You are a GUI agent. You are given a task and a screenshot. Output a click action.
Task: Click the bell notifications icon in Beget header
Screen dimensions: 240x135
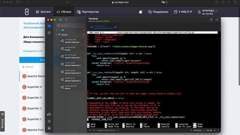pos(141,12)
